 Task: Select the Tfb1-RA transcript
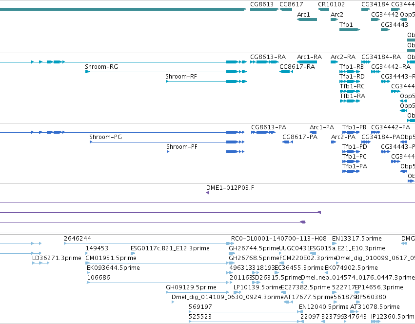click(x=350, y=101)
